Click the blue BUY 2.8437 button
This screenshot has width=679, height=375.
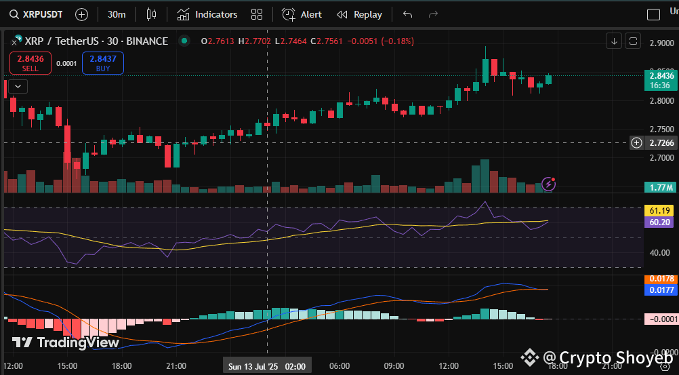102,63
